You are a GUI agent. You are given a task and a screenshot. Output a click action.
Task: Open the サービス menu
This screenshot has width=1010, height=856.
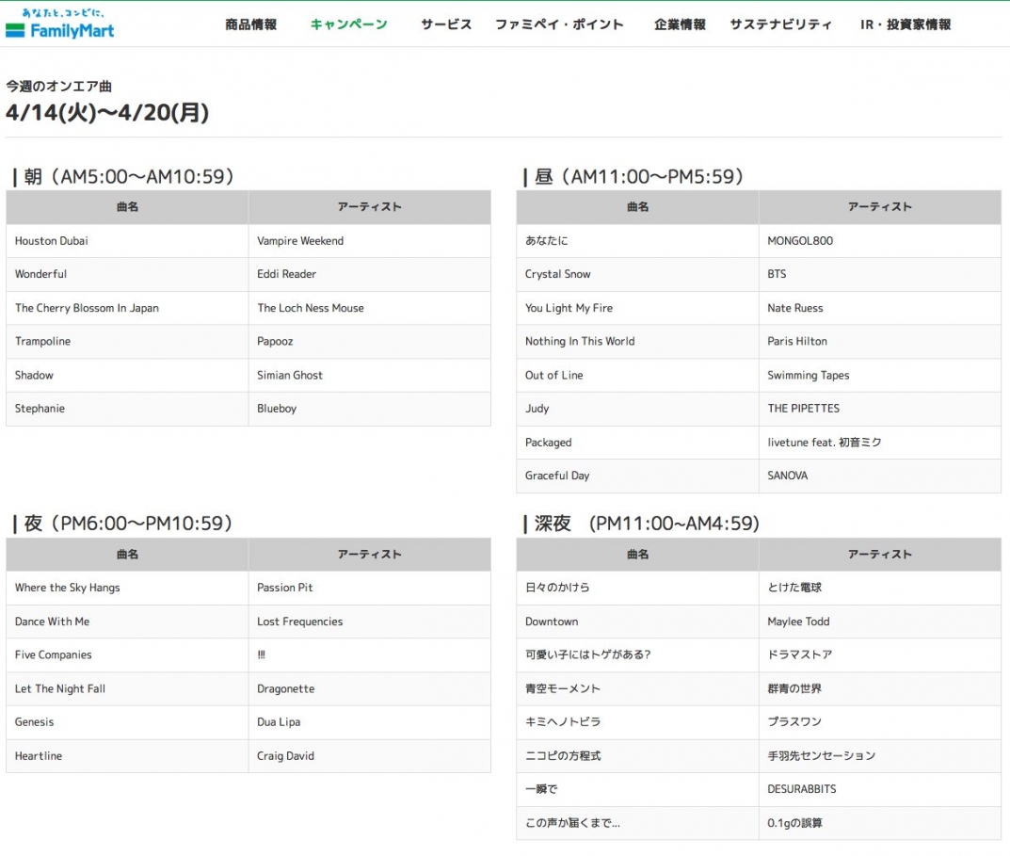(446, 24)
